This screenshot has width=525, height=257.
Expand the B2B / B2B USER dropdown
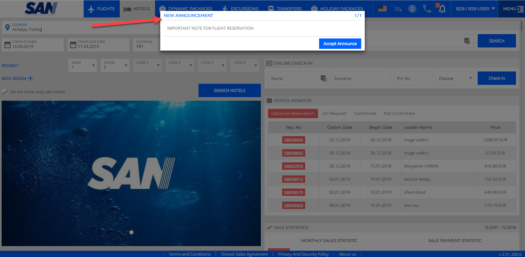point(475,9)
